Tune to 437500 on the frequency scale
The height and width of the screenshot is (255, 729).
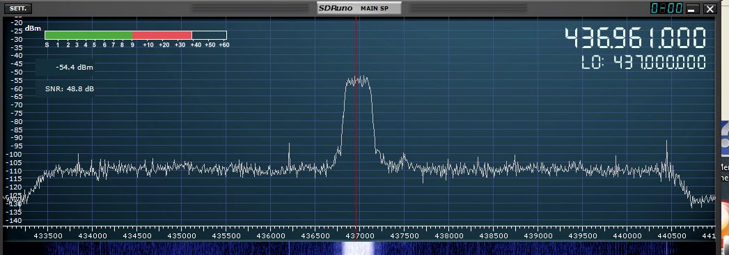coord(404,236)
